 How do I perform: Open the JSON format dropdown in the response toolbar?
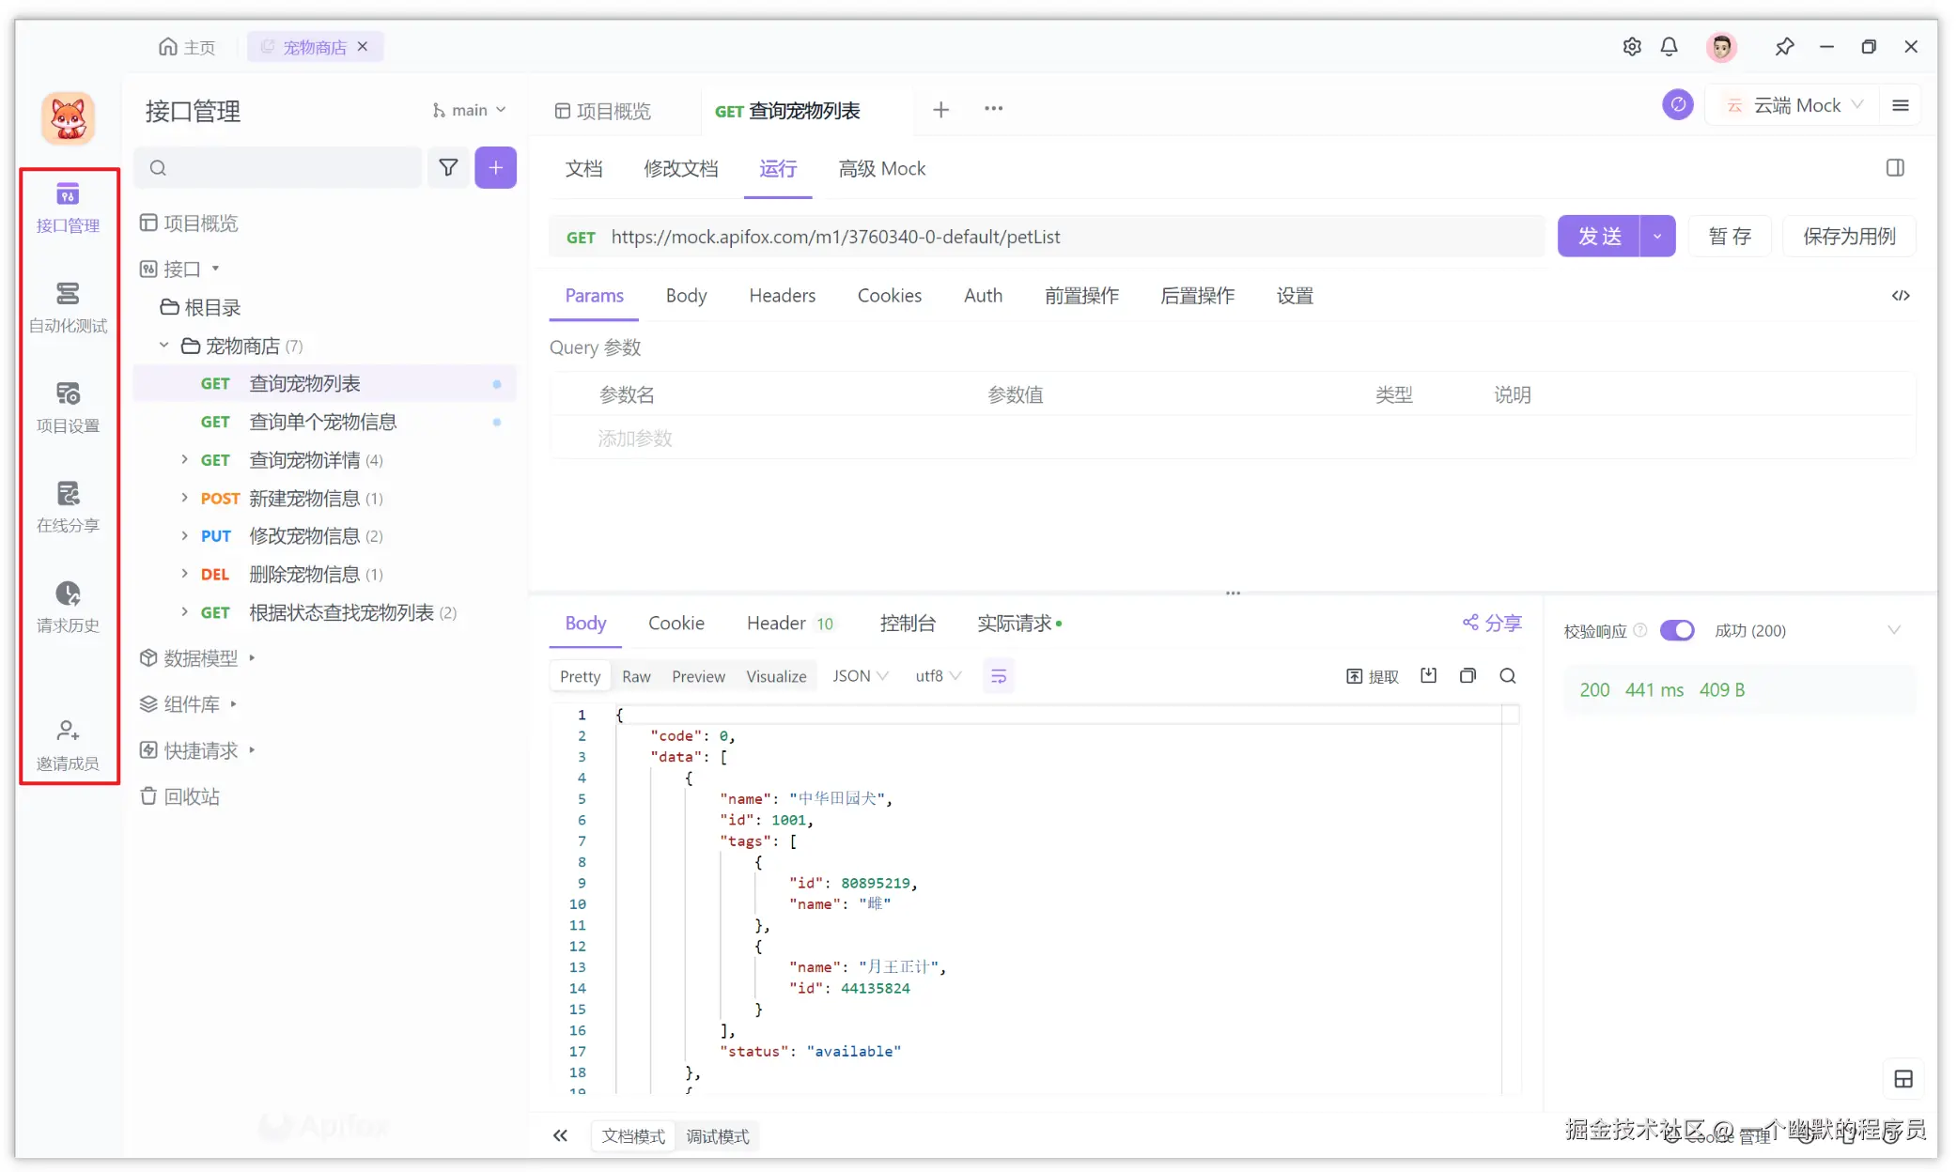tap(859, 675)
